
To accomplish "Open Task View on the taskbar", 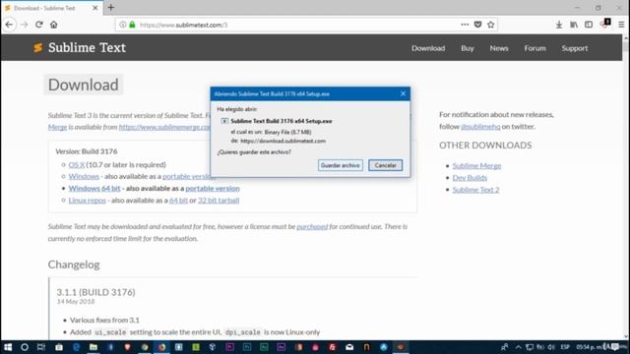I will point(41,347).
